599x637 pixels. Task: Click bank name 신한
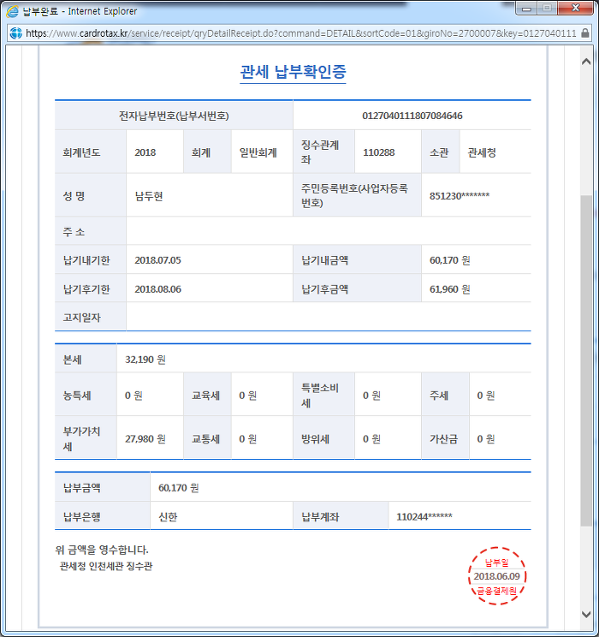click(168, 517)
